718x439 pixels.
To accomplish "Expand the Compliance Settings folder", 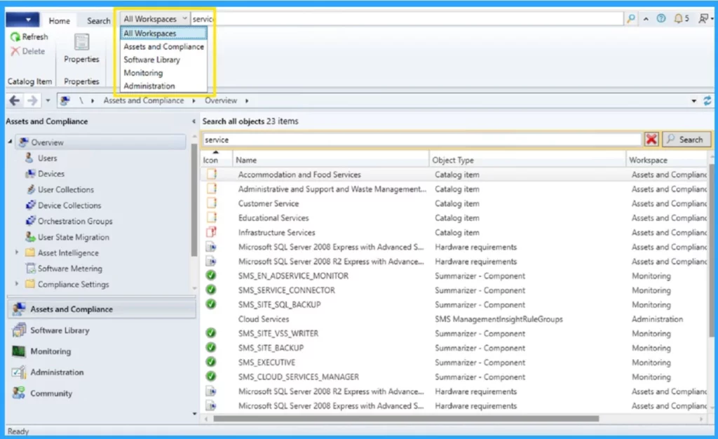I will click(x=17, y=284).
